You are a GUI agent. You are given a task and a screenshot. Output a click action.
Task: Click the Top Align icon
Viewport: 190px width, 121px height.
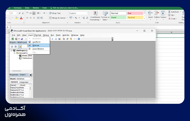point(27,13)
